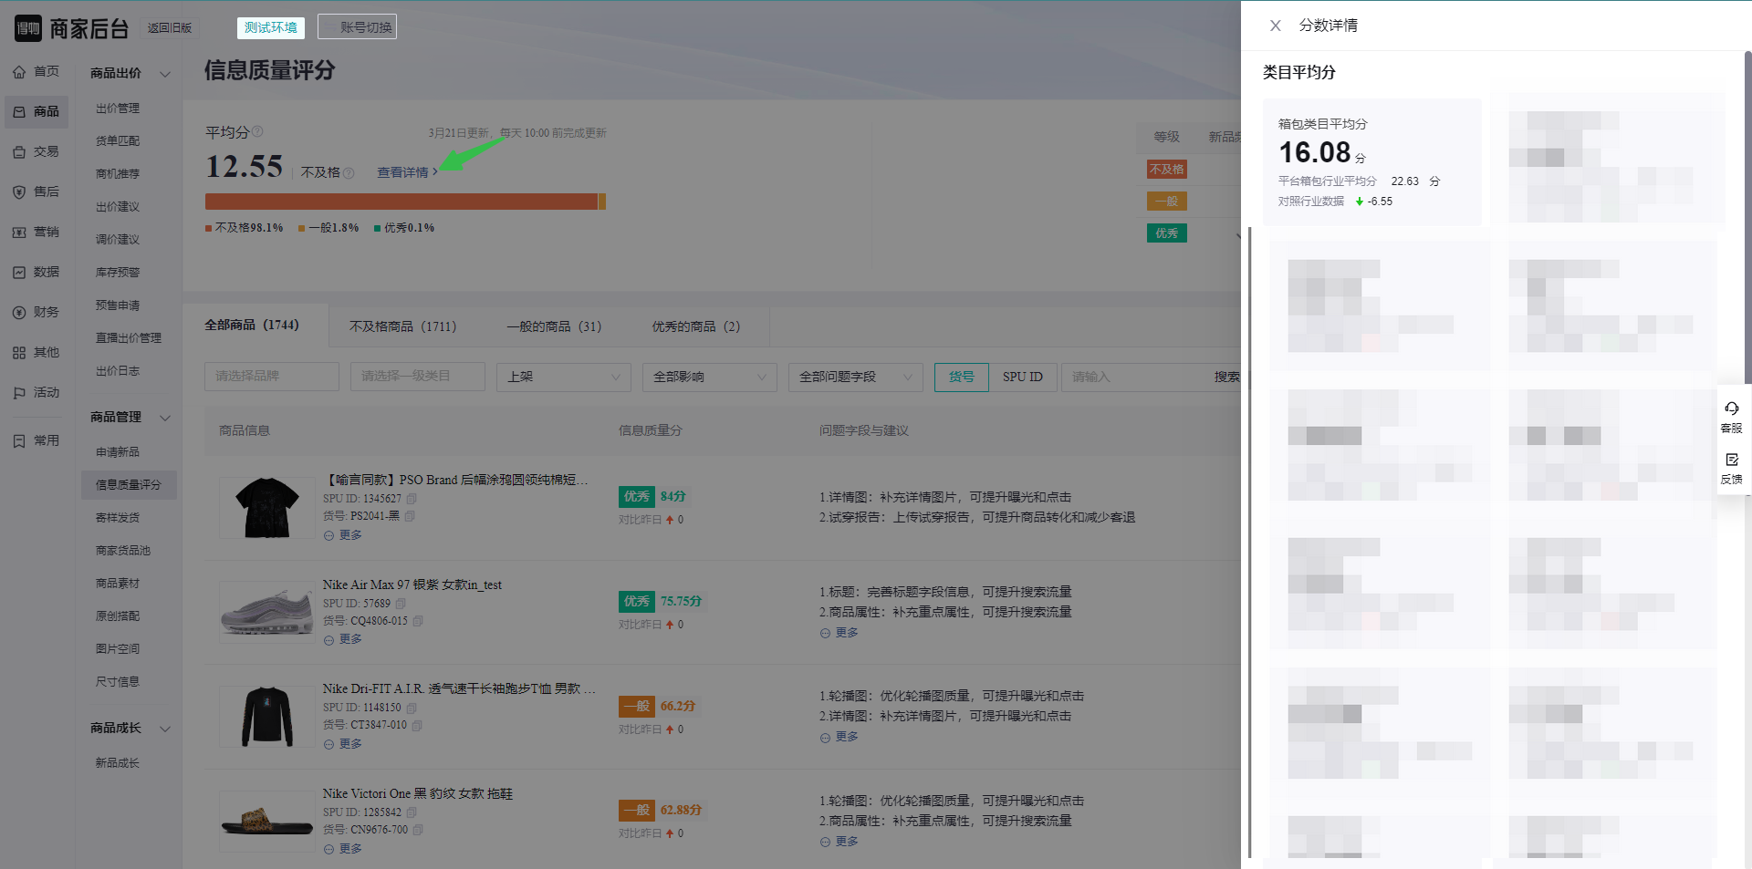This screenshot has width=1752, height=869.
Task: Click the 不及格 red level tag
Action: 1167,169
